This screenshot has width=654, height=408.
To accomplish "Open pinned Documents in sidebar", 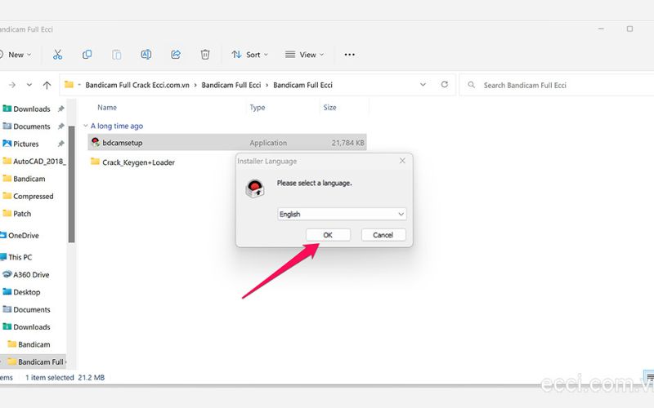I will [x=32, y=126].
